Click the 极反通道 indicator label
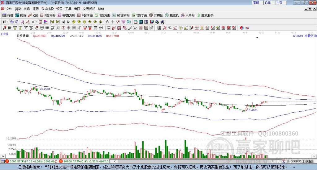This screenshot has width=317, height=170. [x=23, y=36]
